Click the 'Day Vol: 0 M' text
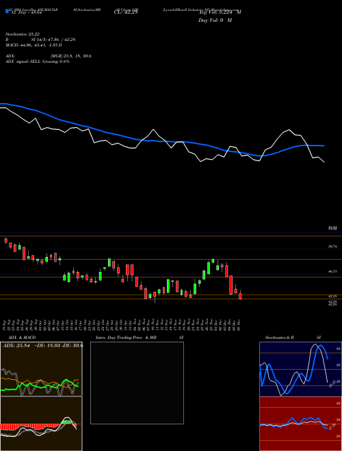 (x=215, y=20)
